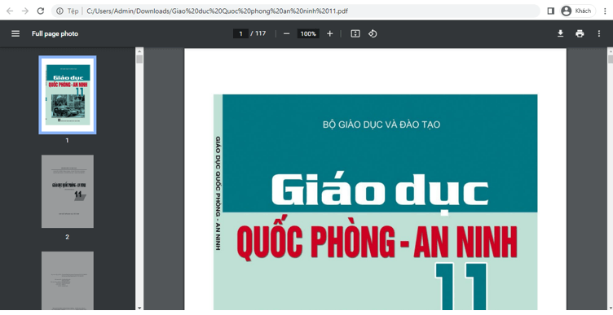Go forward with the browser forward arrow

25,11
